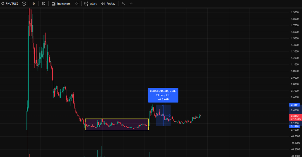Image resolution: width=302 pixels, height=157 pixels.
Task: Select the blue 0.4851 price label
Action: (294, 105)
